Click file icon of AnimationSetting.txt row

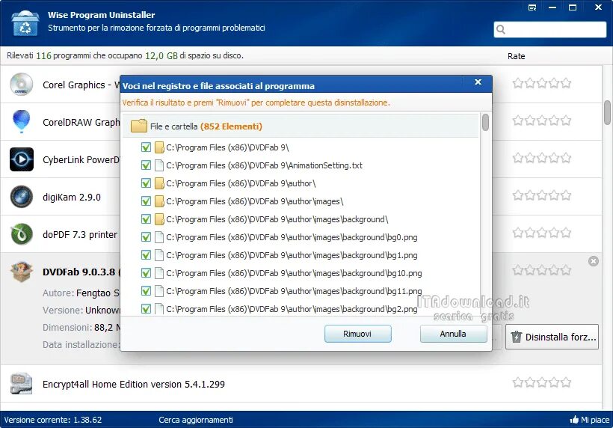[x=159, y=165]
